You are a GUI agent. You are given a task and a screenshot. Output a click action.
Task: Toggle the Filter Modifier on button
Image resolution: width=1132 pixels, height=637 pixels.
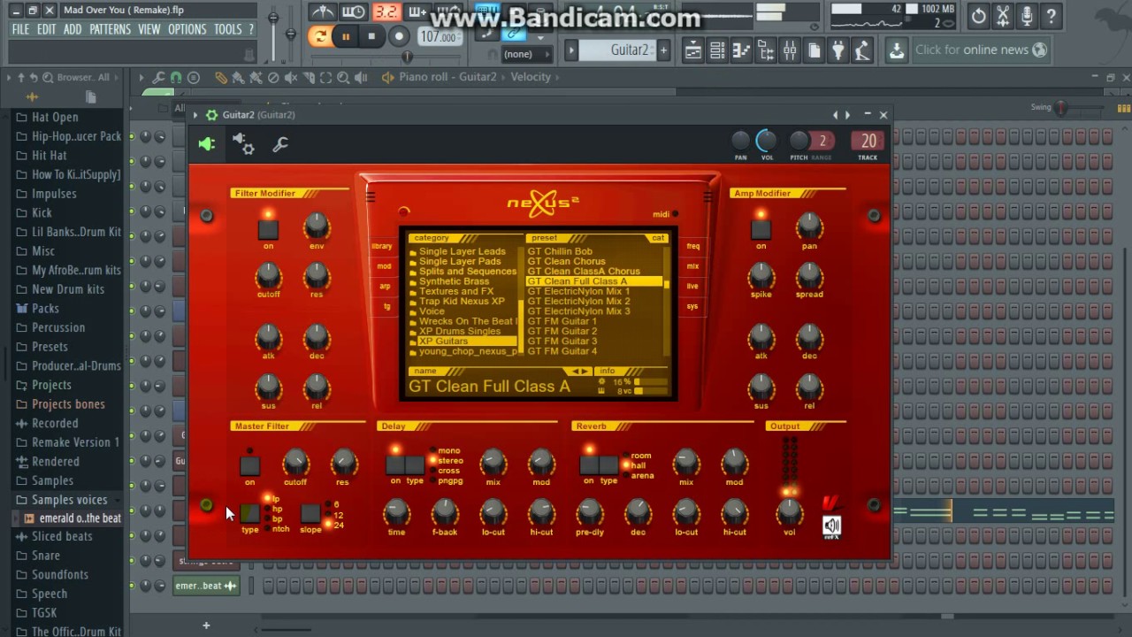click(x=268, y=230)
